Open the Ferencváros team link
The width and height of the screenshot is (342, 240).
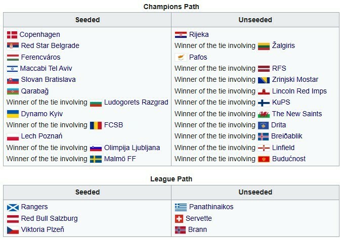click(40, 57)
